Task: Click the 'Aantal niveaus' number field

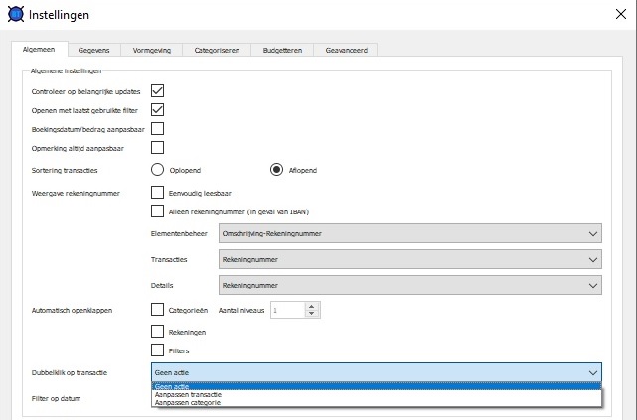Action: (286, 310)
